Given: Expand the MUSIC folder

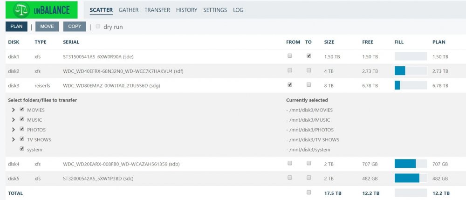Looking at the screenshot, I should point(14,120).
